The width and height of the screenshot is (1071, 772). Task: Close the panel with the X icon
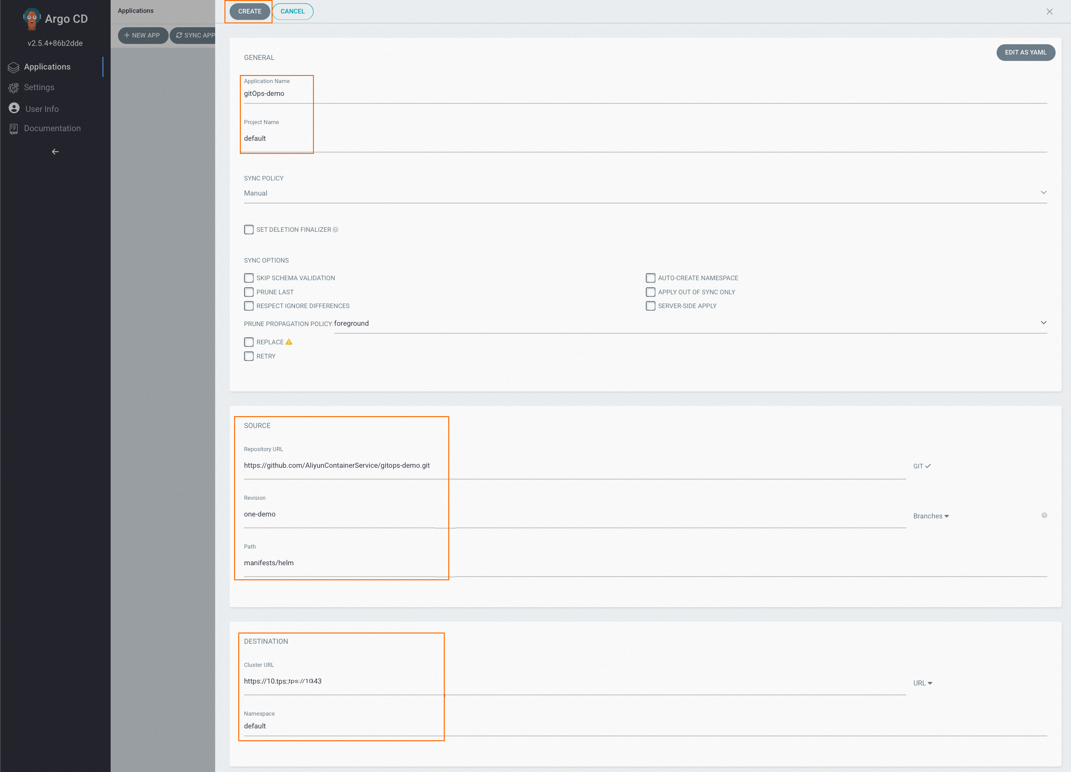point(1049,12)
